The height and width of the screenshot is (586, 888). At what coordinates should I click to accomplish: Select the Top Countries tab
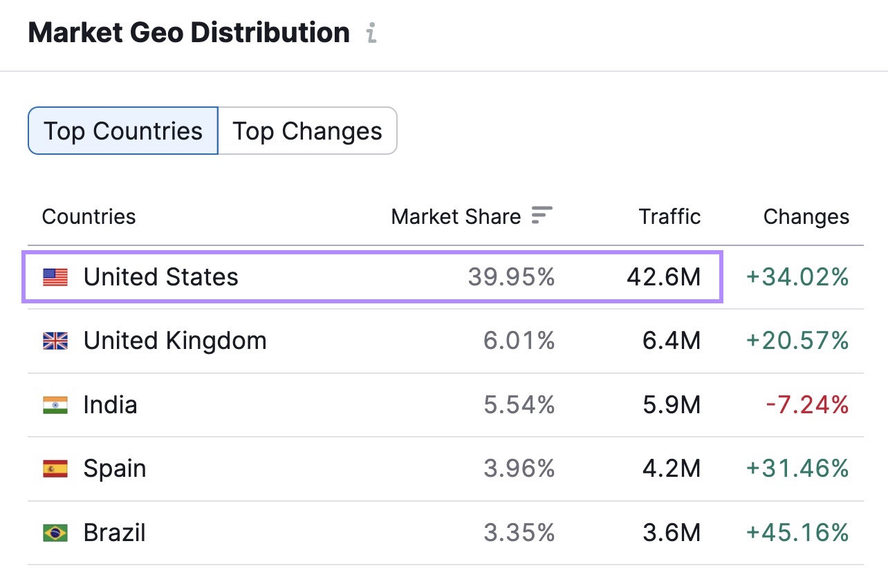coord(123,131)
